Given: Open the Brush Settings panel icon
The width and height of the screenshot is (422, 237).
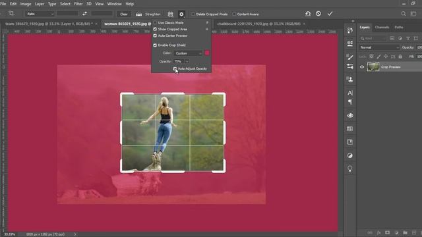Looking at the screenshot, I should click(x=350, y=66).
